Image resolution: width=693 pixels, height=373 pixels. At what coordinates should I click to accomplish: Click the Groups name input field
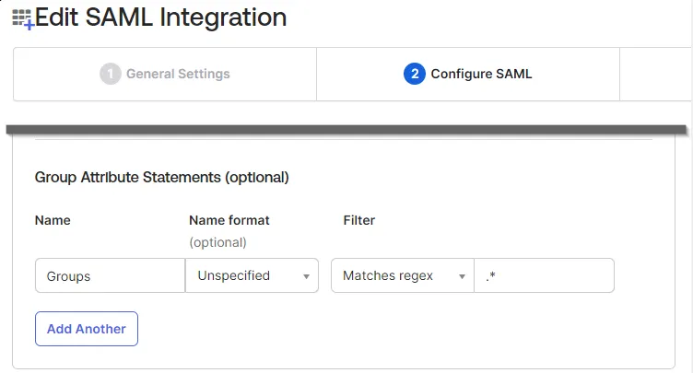(x=110, y=275)
